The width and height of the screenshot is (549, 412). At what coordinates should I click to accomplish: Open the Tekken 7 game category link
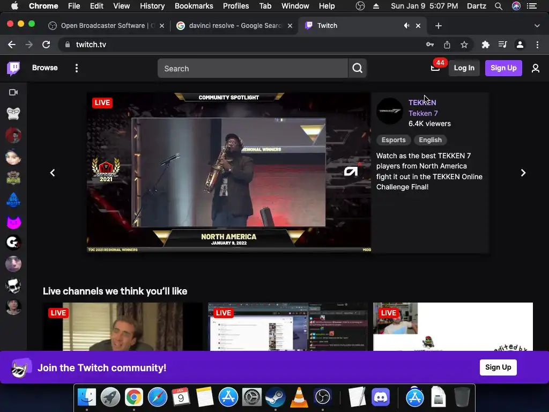coord(423,113)
